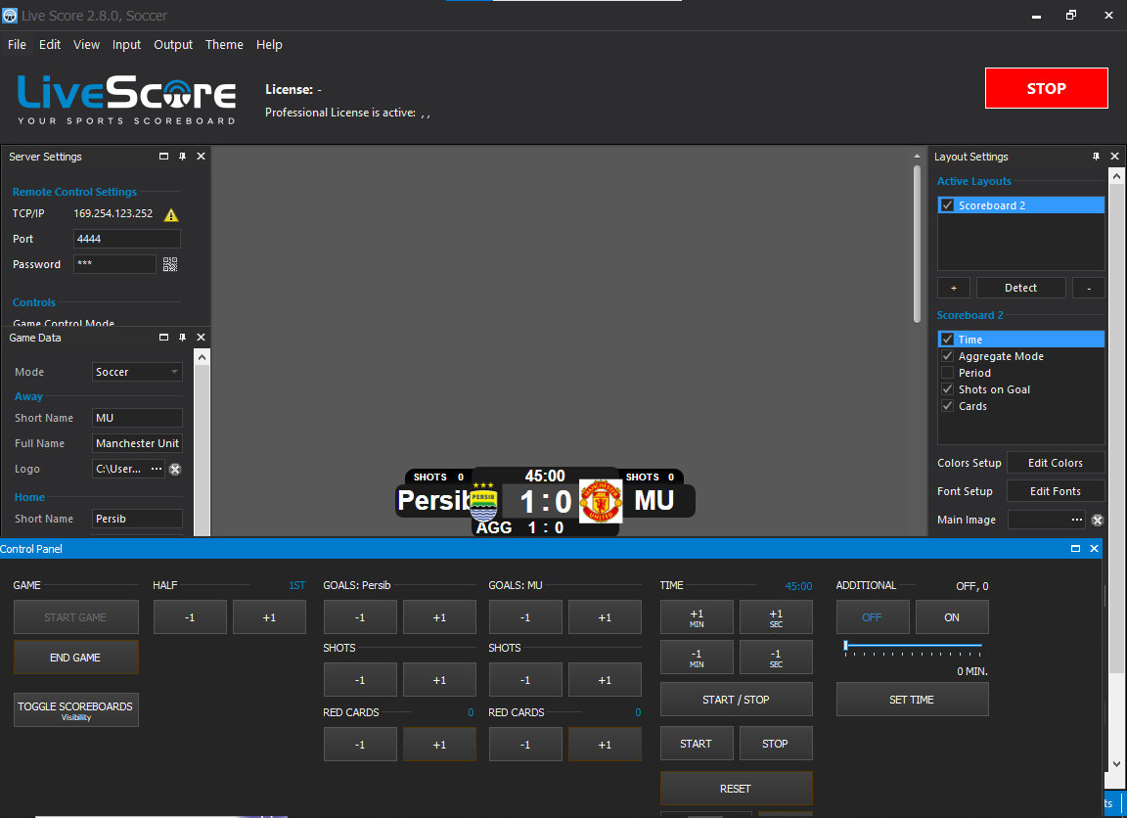This screenshot has height=818, width=1127.
Task: Maximize the Control Panel
Action: (x=1075, y=549)
